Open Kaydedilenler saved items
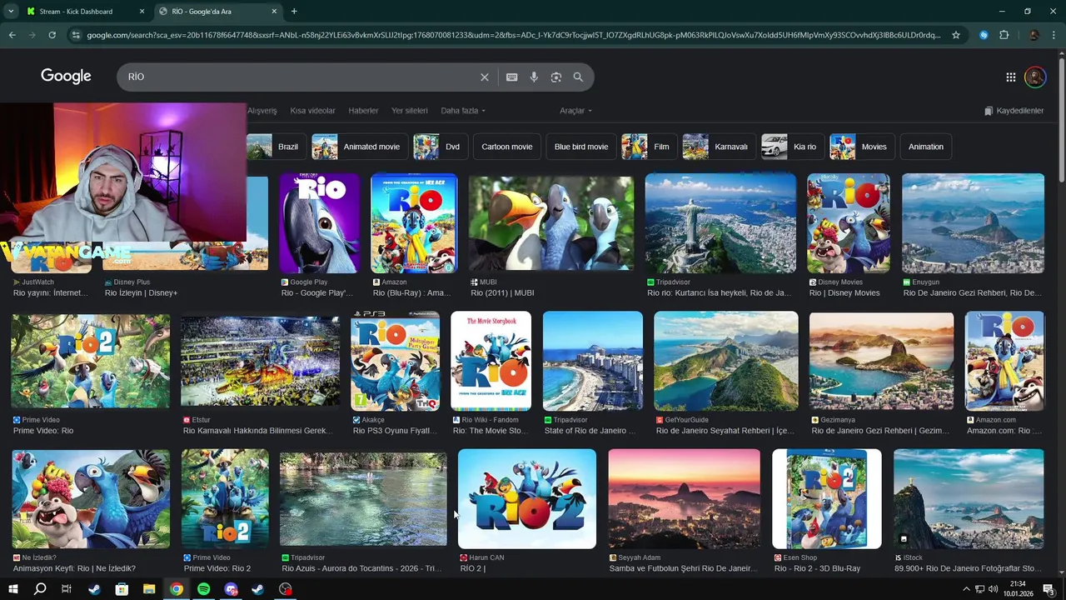 [x=1014, y=111]
